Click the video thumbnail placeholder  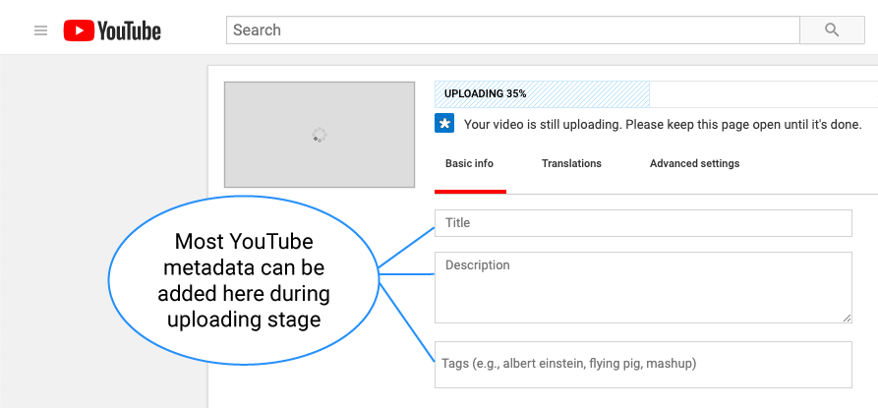pyautogui.click(x=320, y=135)
